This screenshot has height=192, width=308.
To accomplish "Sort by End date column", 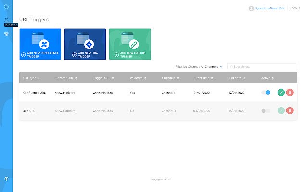I will point(237,78).
